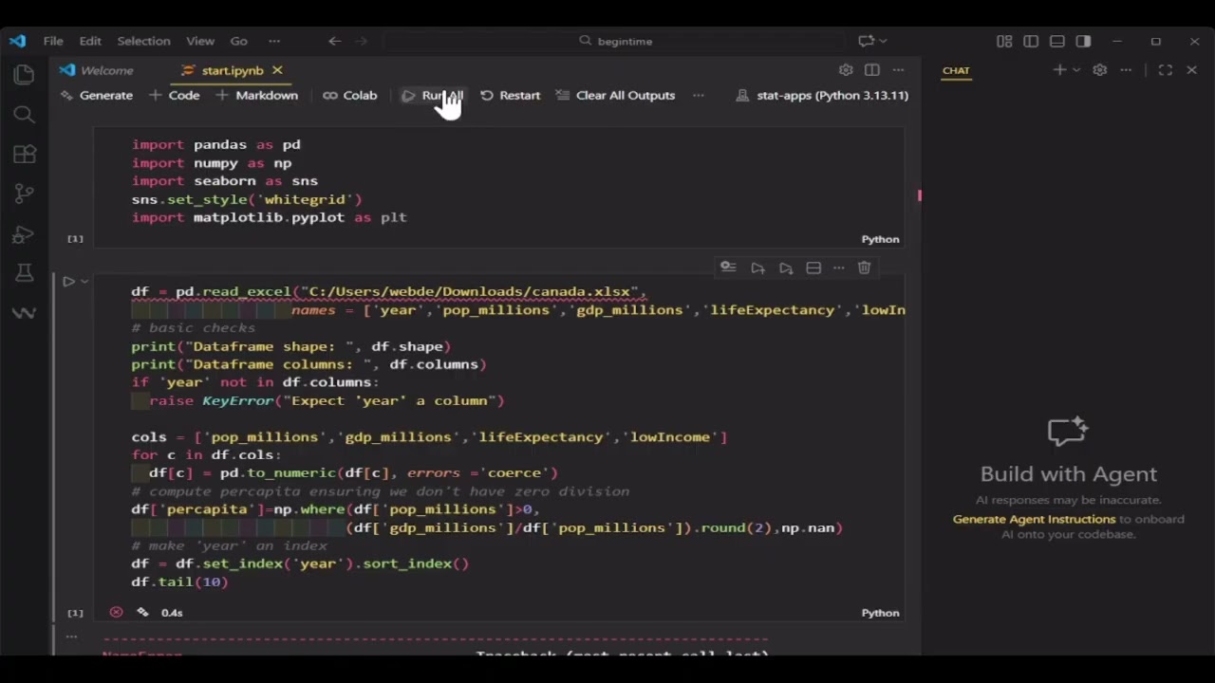This screenshot has height=683, width=1215.
Task: Restart the notebook kernel
Action: (510, 96)
